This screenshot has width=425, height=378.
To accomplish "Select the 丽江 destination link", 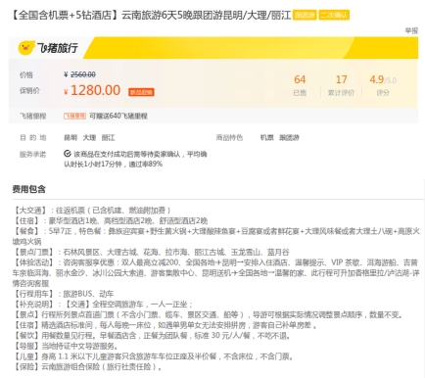I will (x=108, y=137).
